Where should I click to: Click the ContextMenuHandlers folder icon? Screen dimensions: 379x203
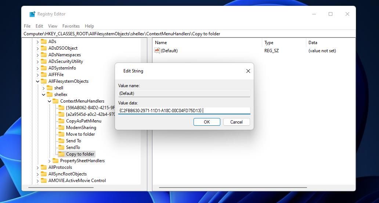(x=55, y=101)
